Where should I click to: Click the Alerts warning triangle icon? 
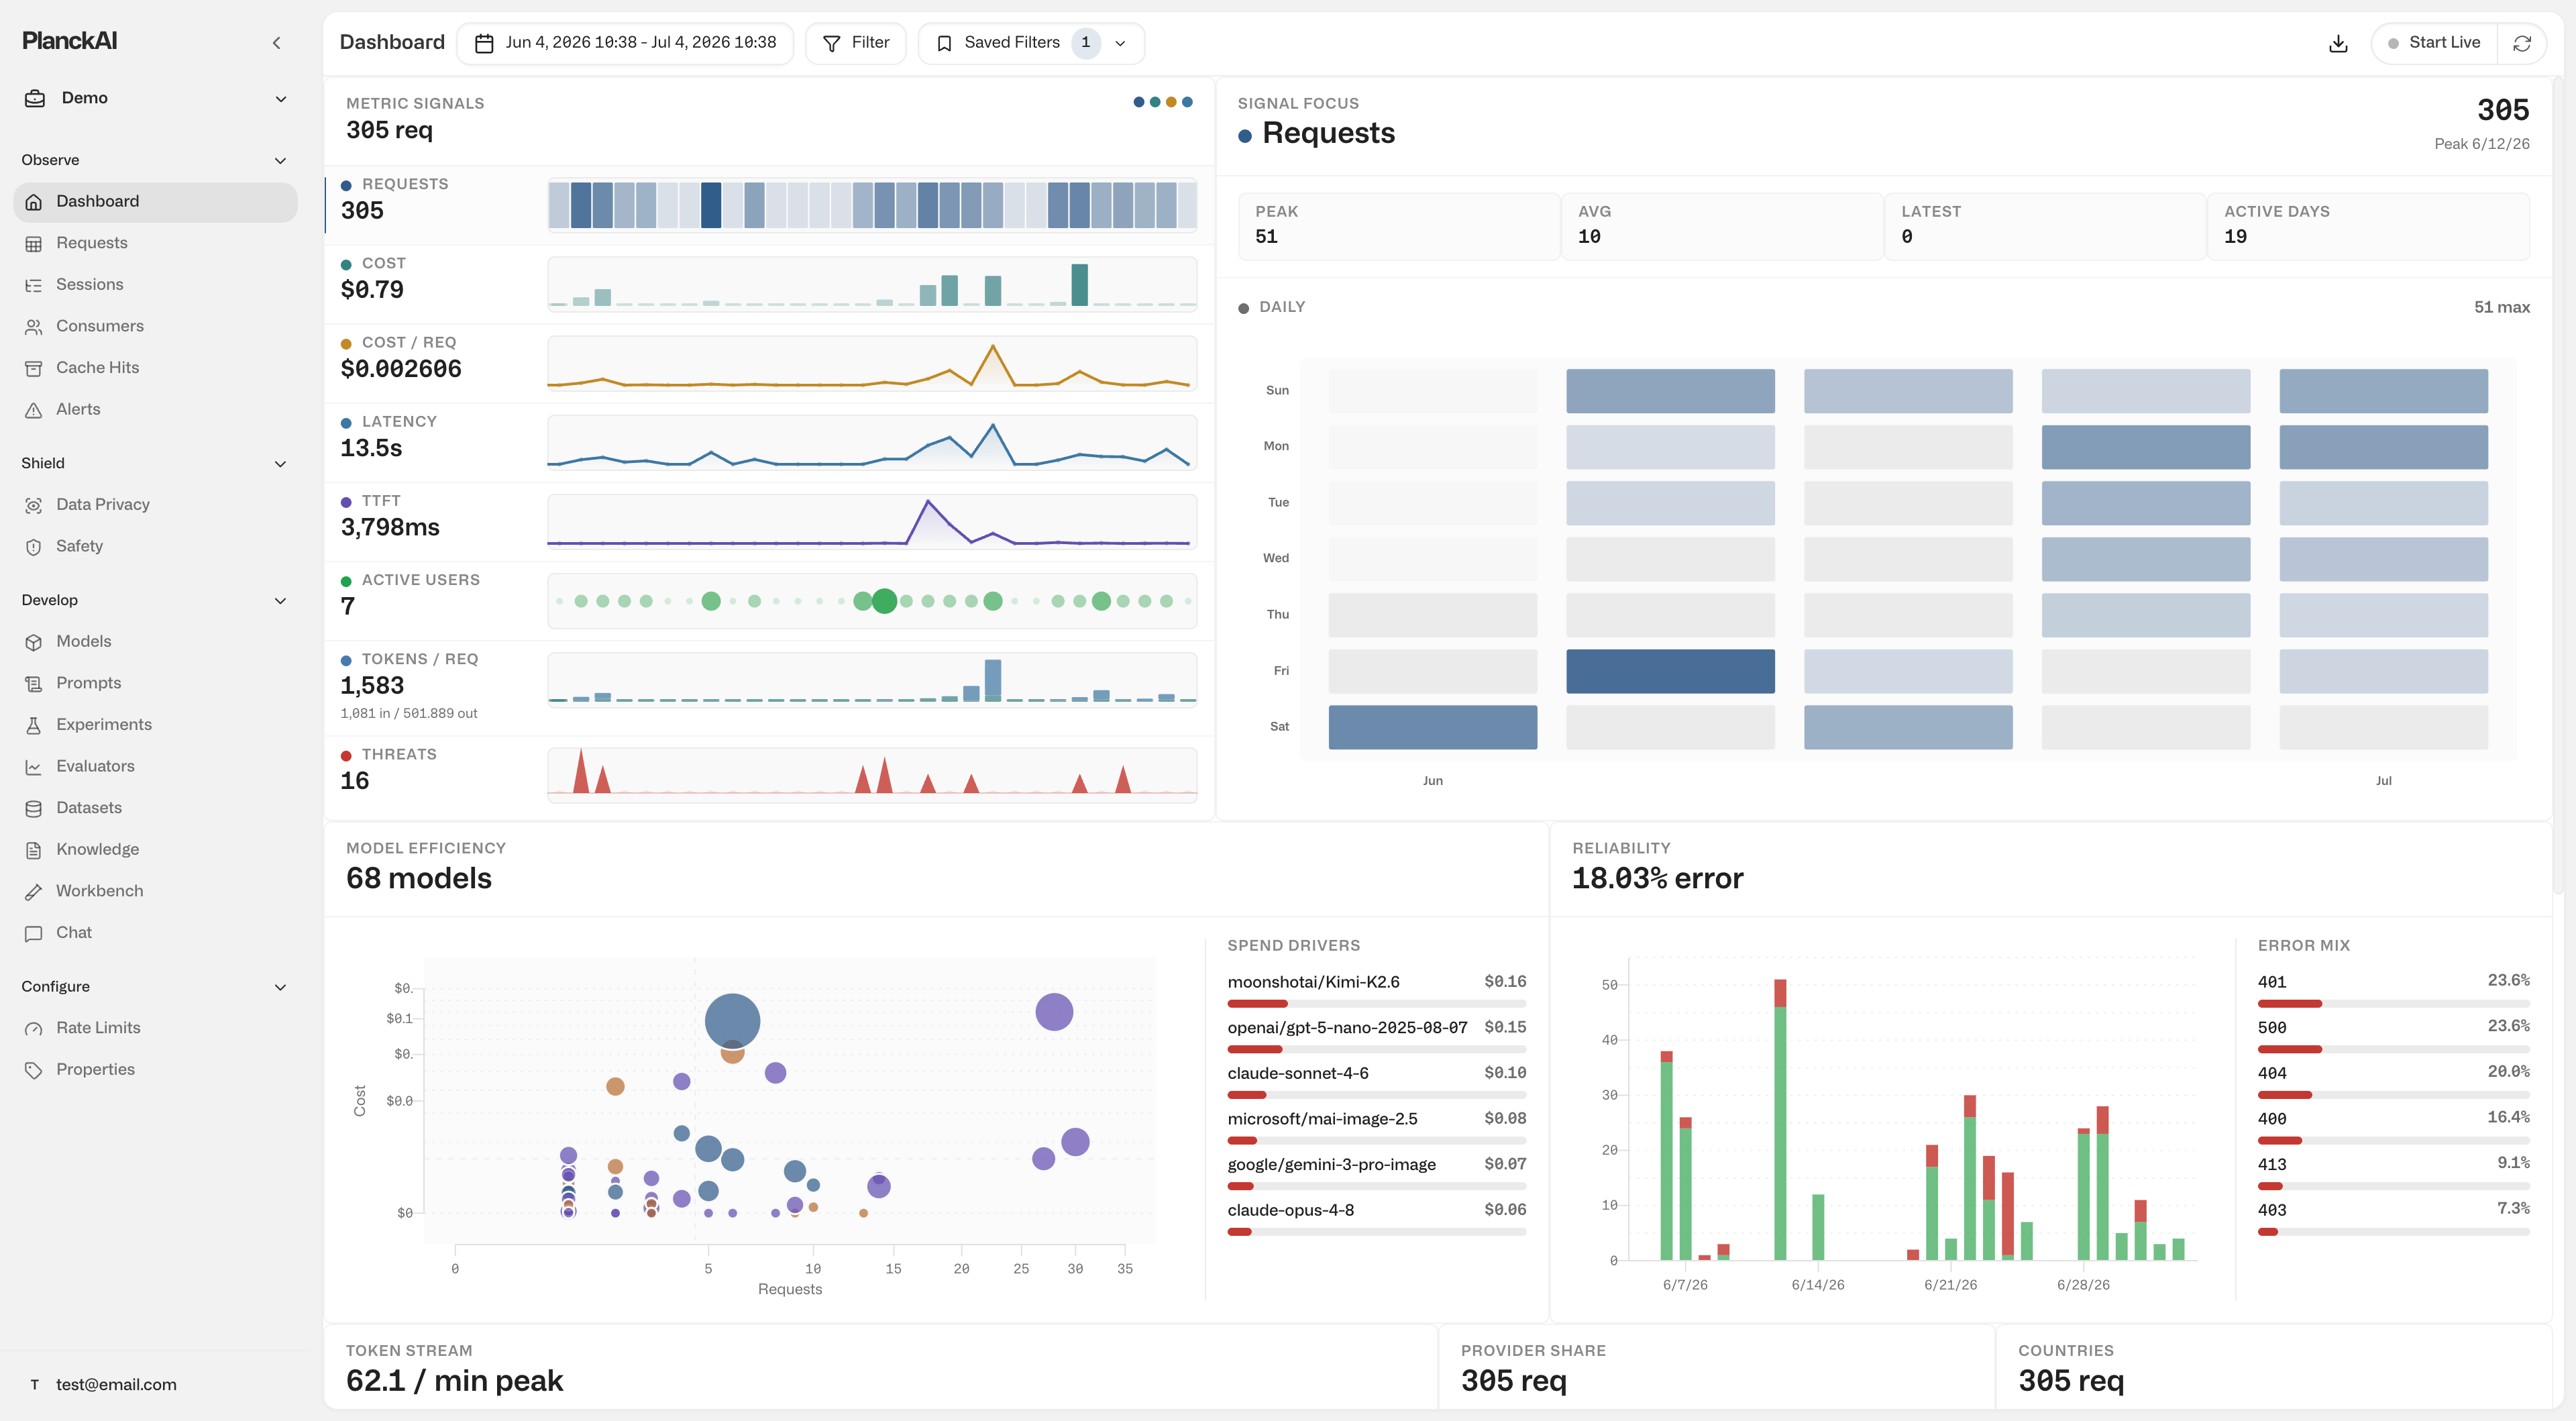click(34, 410)
